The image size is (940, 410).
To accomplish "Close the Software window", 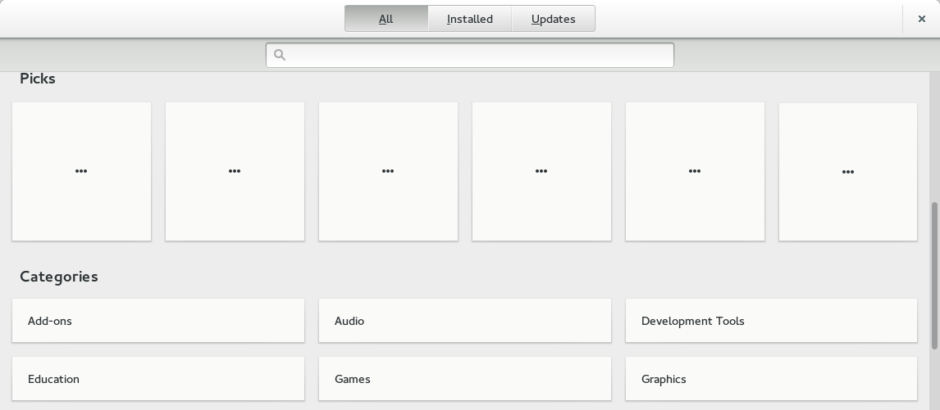I will coord(921,19).
